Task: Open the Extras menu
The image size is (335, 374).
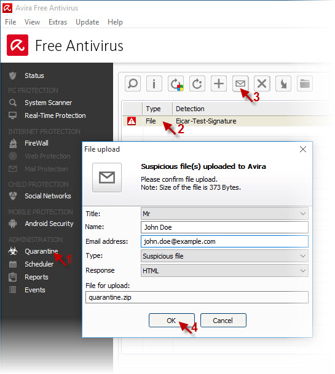Action: (x=58, y=22)
